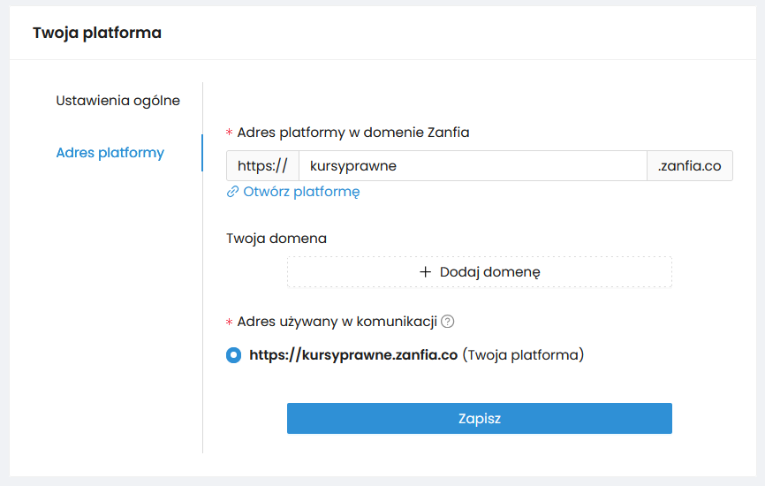Viewport: 765px width, 486px height.
Task: Click the "(Twoja platforma)" radio option text
Action: click(x=524, y=355)
